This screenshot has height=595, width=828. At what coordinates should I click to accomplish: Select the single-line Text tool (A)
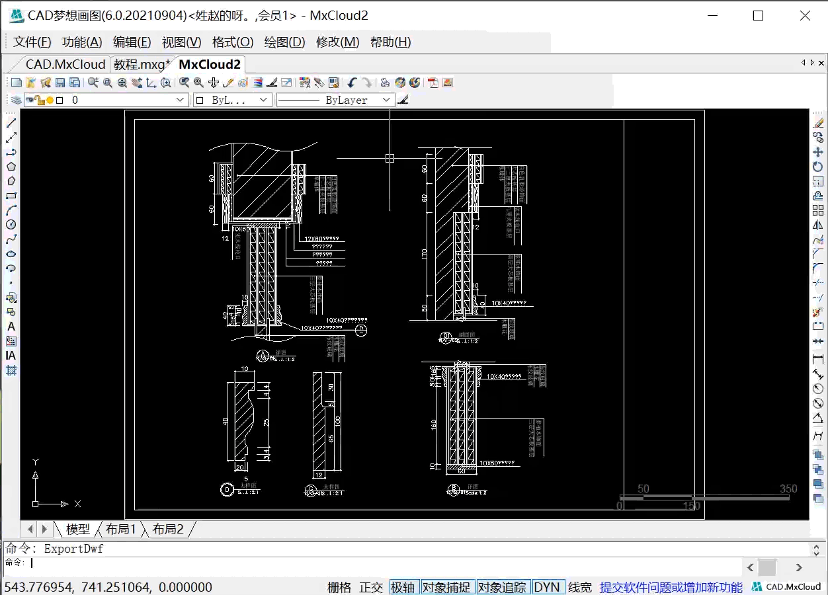pos(11,327)
